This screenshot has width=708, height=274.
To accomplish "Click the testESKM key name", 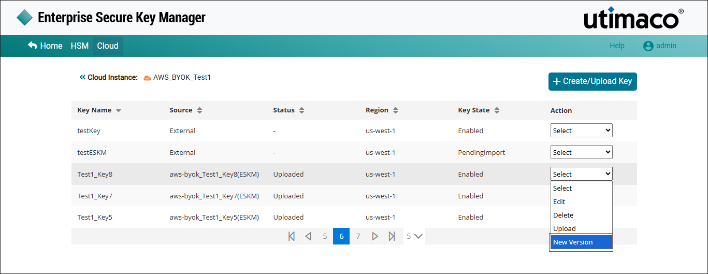I will tap(92, 152).
